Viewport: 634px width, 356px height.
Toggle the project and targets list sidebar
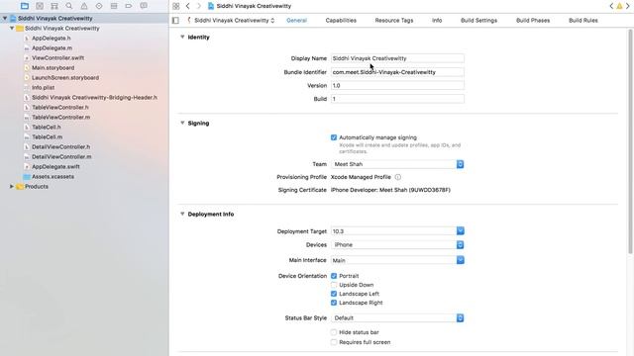pyautogui.click(x=175, y=20)
